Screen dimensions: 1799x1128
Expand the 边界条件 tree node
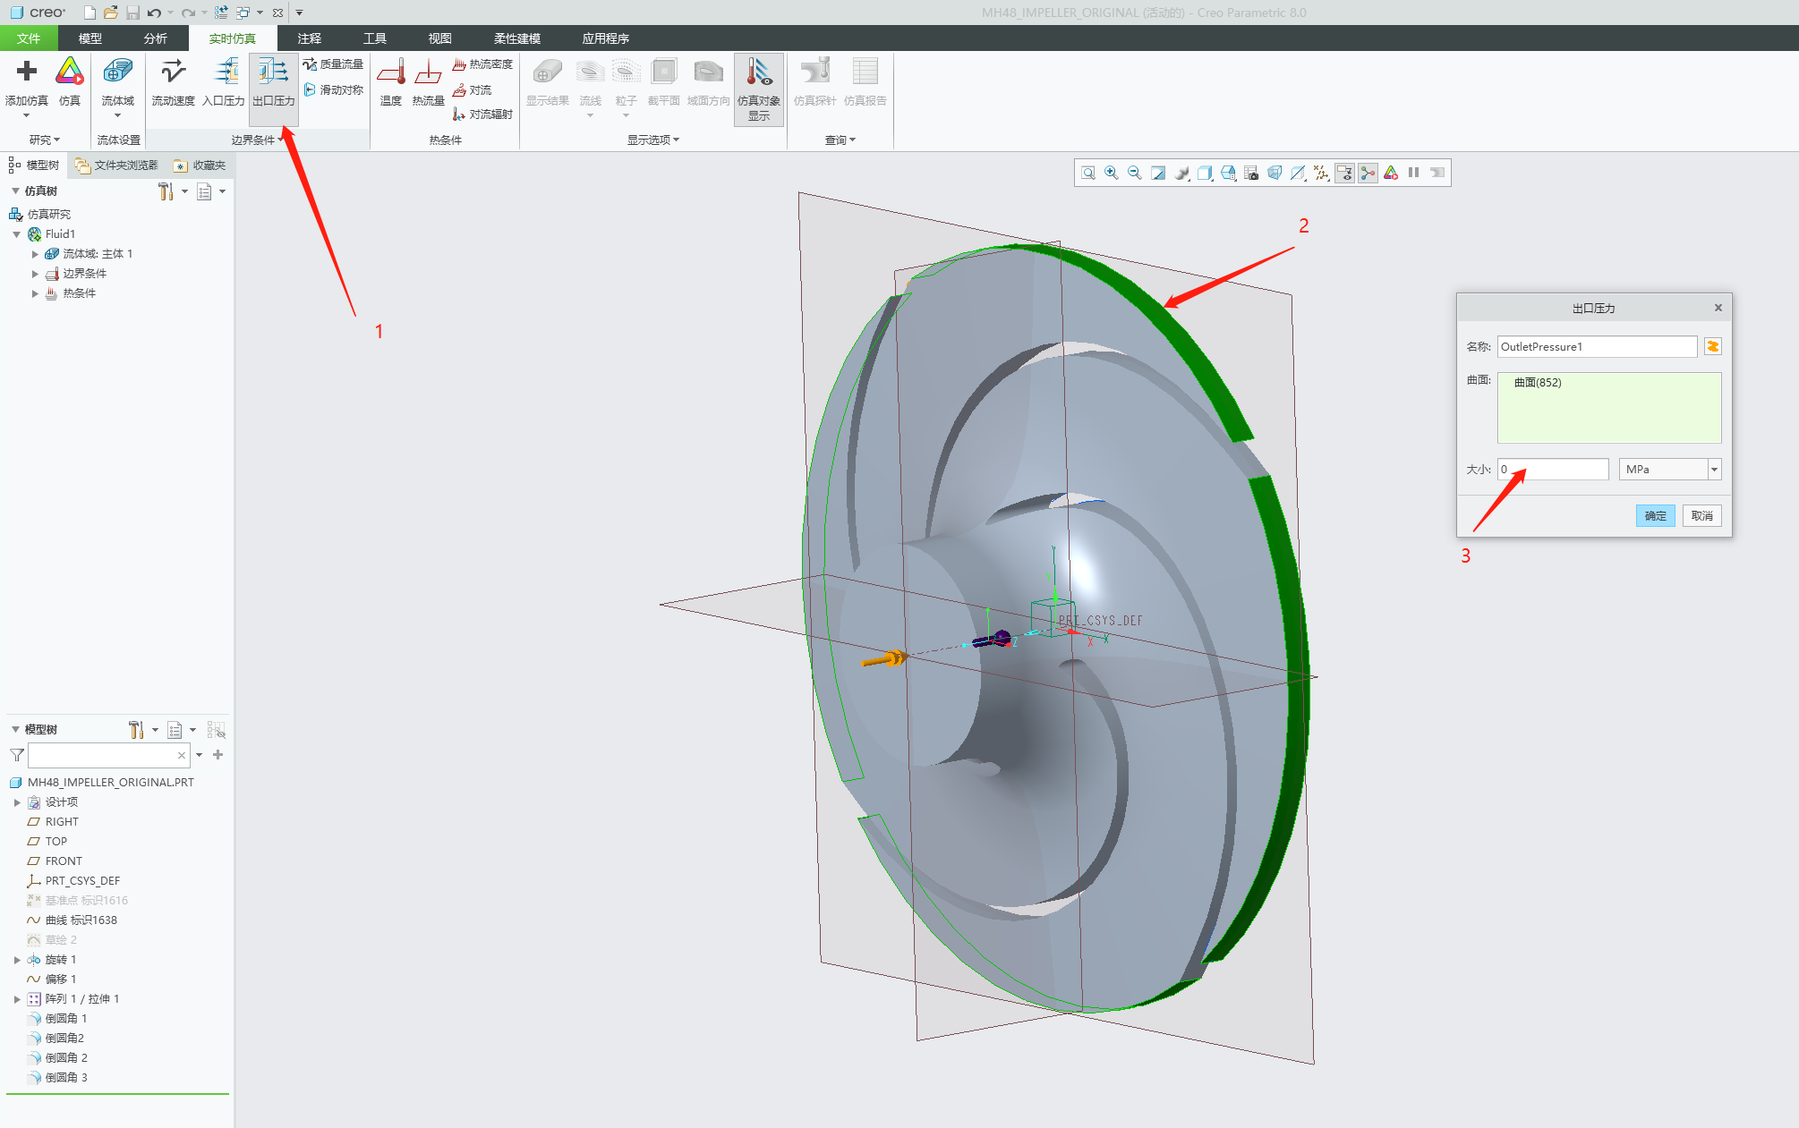[x=35, y=274]
